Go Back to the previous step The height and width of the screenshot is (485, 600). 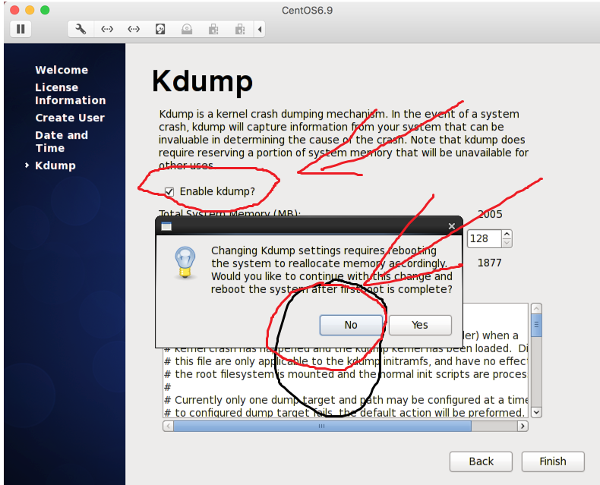[x=482, y=461]
